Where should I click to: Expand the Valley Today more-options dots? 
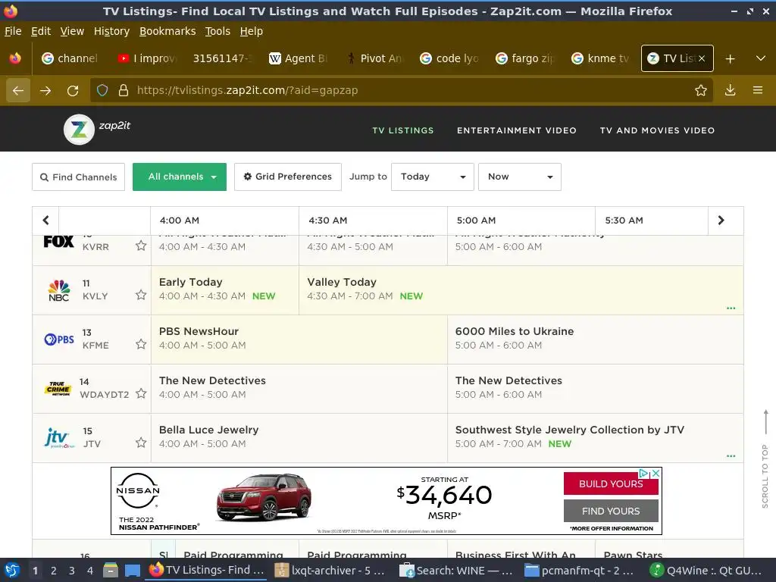pyautogui.click(x=731, y=308)
